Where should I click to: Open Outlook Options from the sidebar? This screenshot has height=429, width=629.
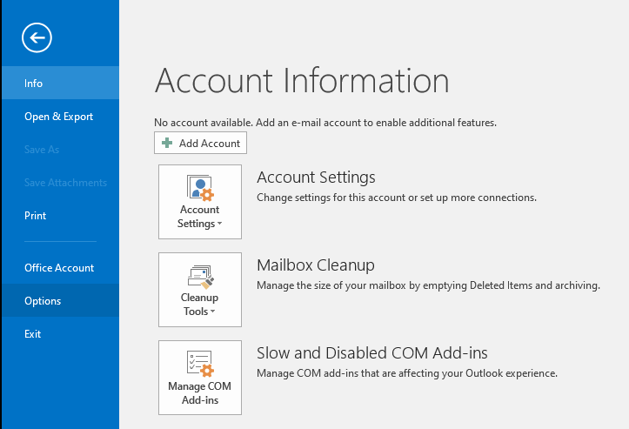[43, 301]
